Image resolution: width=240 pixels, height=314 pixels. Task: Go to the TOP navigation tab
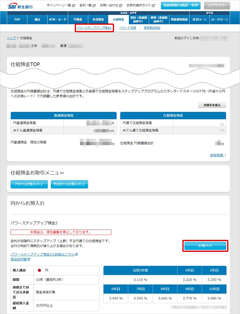(17, 19)
